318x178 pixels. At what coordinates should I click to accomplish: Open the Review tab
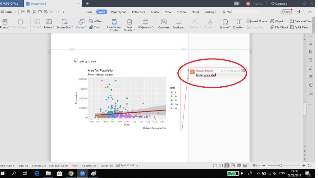coord(155,12)
